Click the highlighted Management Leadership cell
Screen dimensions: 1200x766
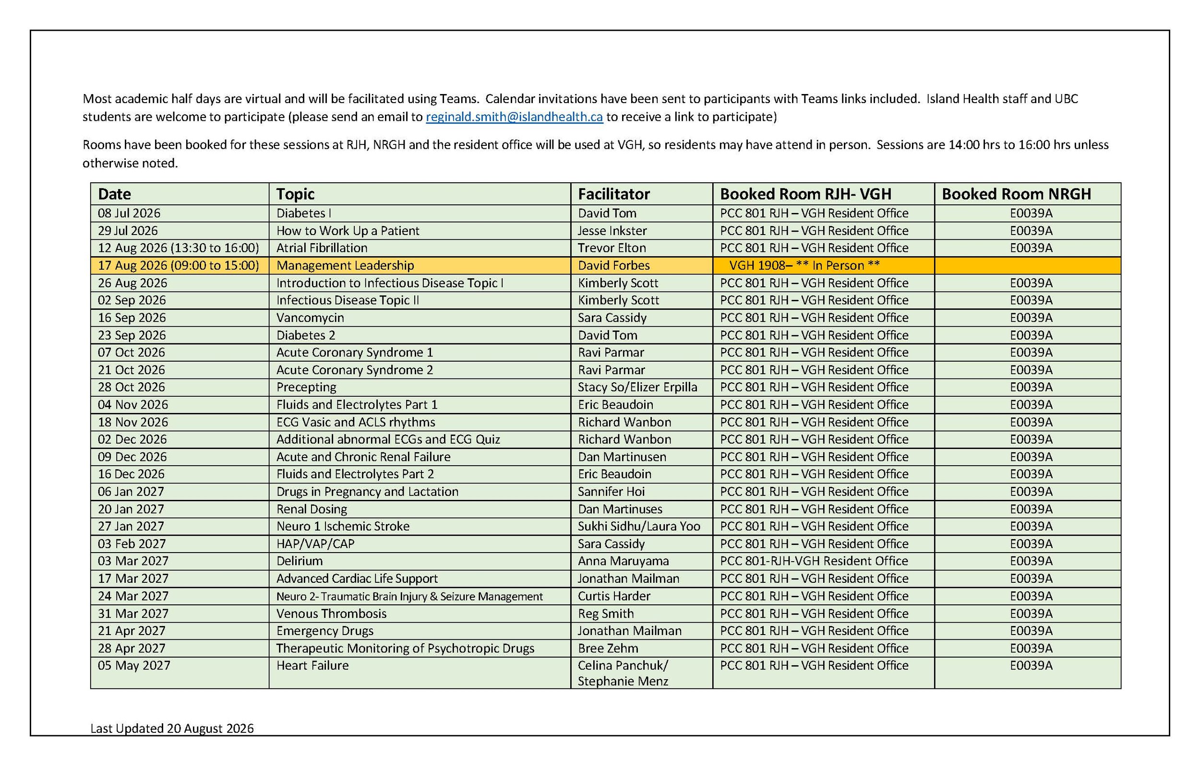pos(420,265)
